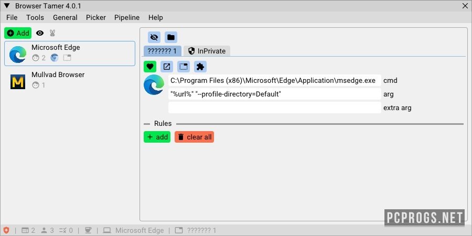Click Chromium icon under Microsoft Edge entry
This screenshot has width=472, height=236.
click(x=54, y=58)
